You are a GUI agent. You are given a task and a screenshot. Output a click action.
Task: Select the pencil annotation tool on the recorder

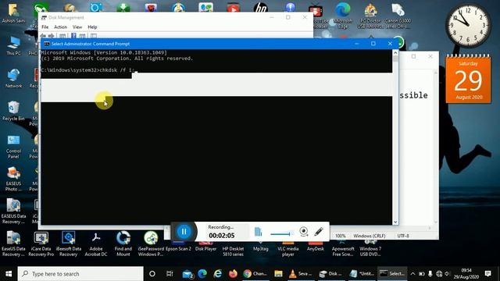(x=319, y=232)
